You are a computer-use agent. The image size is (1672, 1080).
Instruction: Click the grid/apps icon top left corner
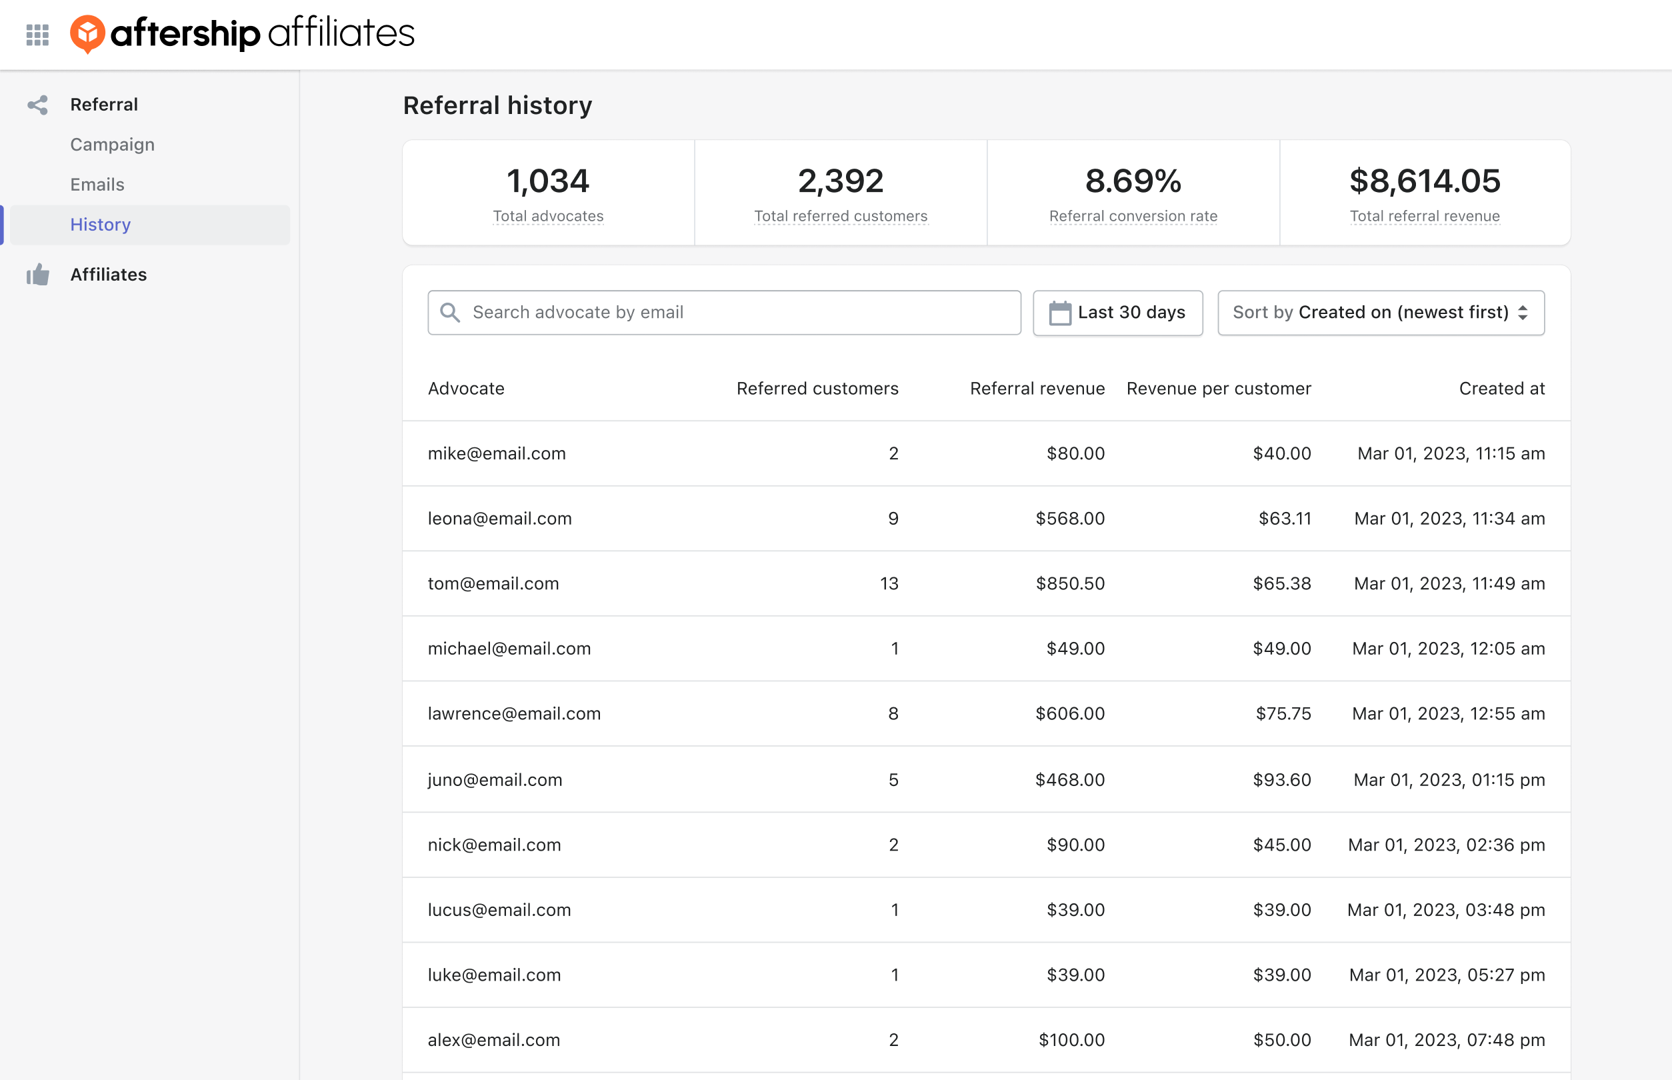(38, 33)
